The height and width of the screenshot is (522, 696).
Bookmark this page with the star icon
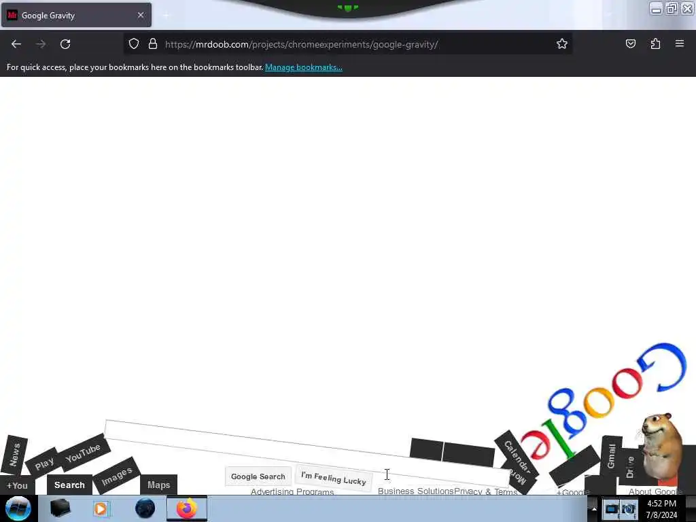coord(562,43)
